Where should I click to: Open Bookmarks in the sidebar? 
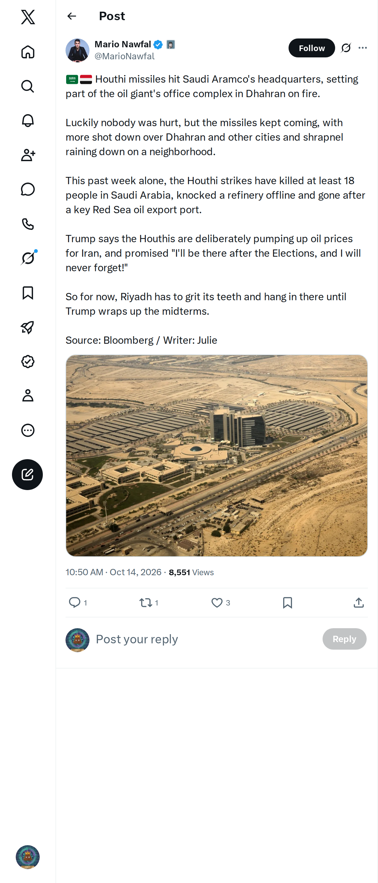pos(28,293)
